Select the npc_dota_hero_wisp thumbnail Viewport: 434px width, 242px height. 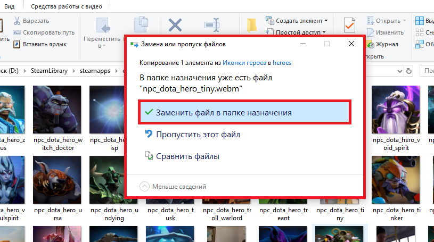click(107, 110)
